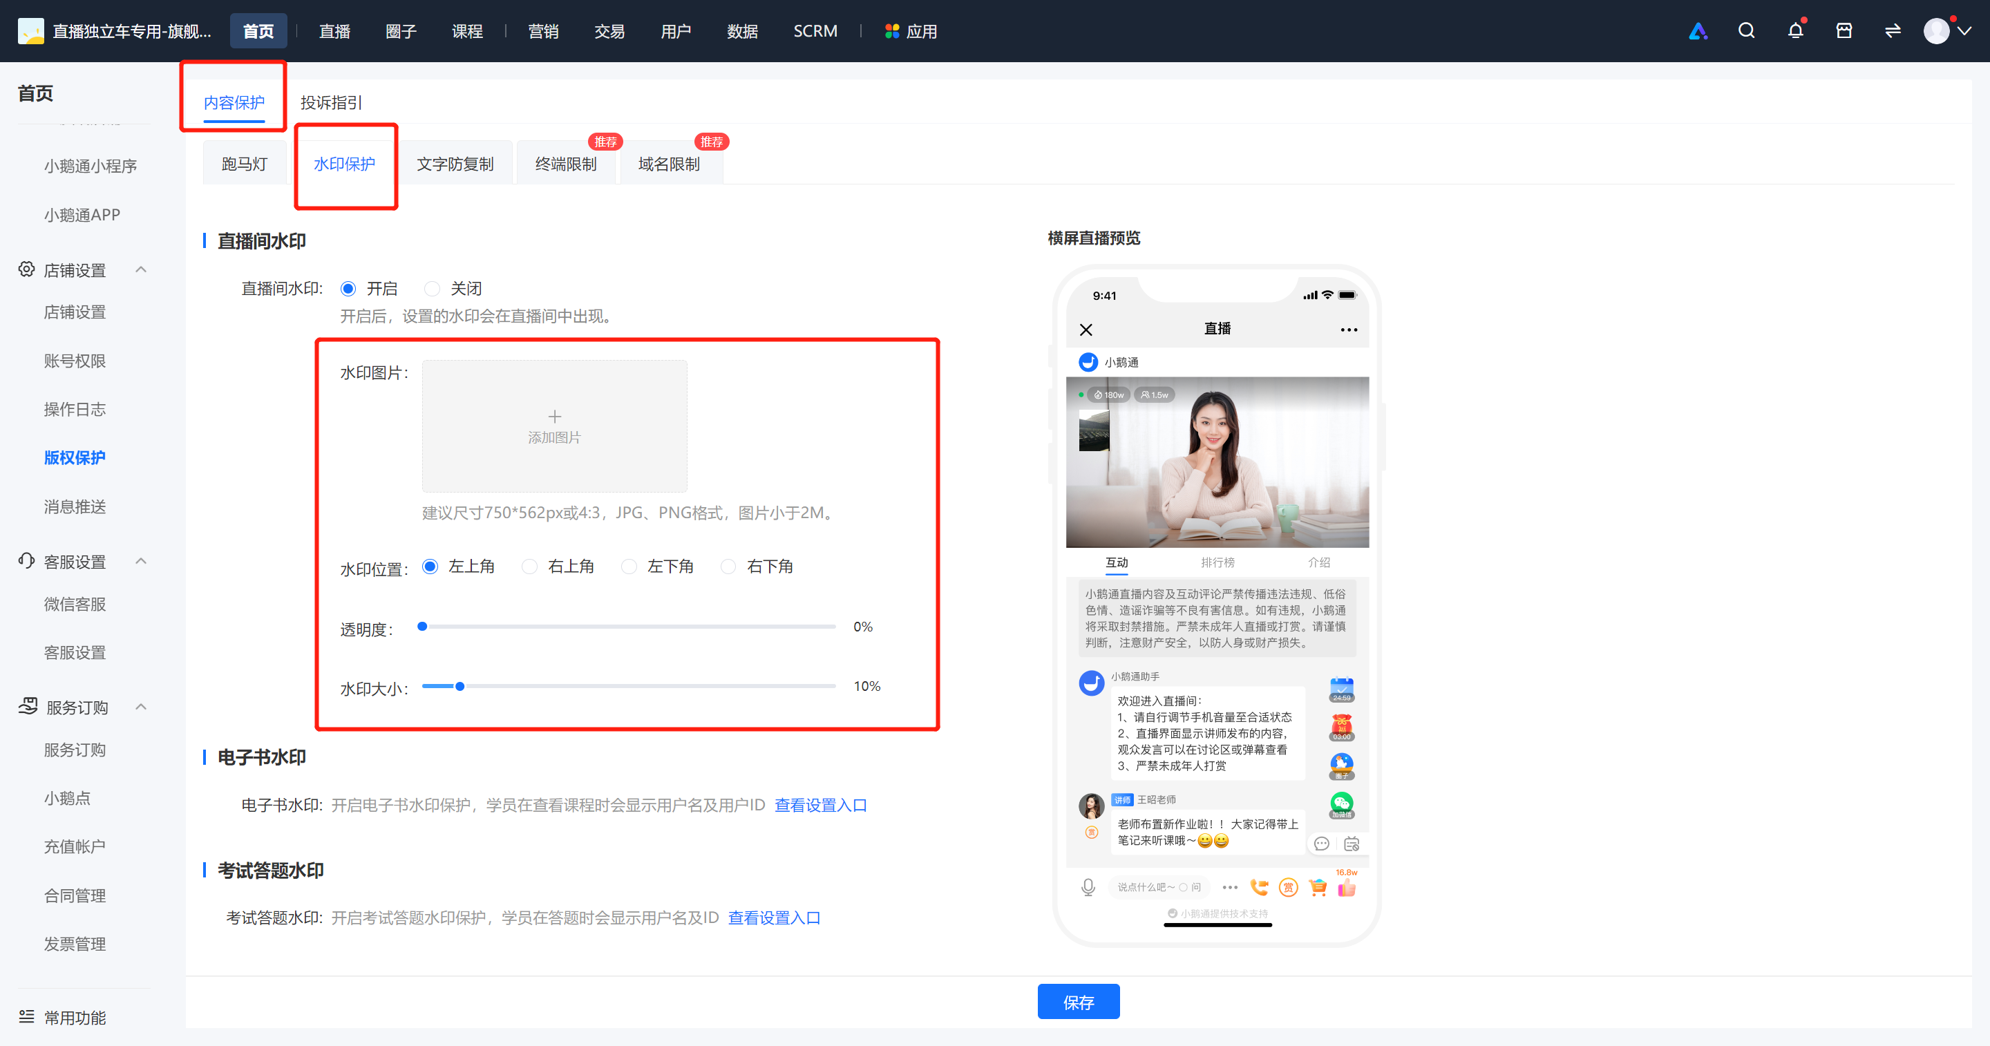Open 查看设置入口 link for 电子书水印
The image size is (1990, 1046).
(x=820, y=805)
